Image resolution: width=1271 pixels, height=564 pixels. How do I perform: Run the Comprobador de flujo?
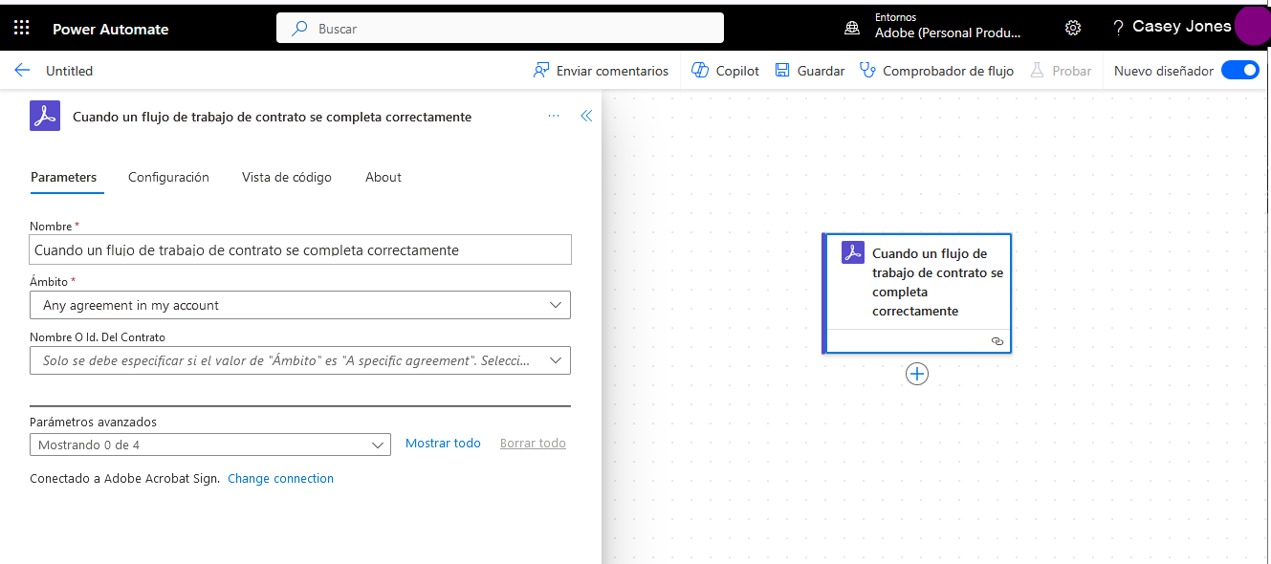[935, 70]
